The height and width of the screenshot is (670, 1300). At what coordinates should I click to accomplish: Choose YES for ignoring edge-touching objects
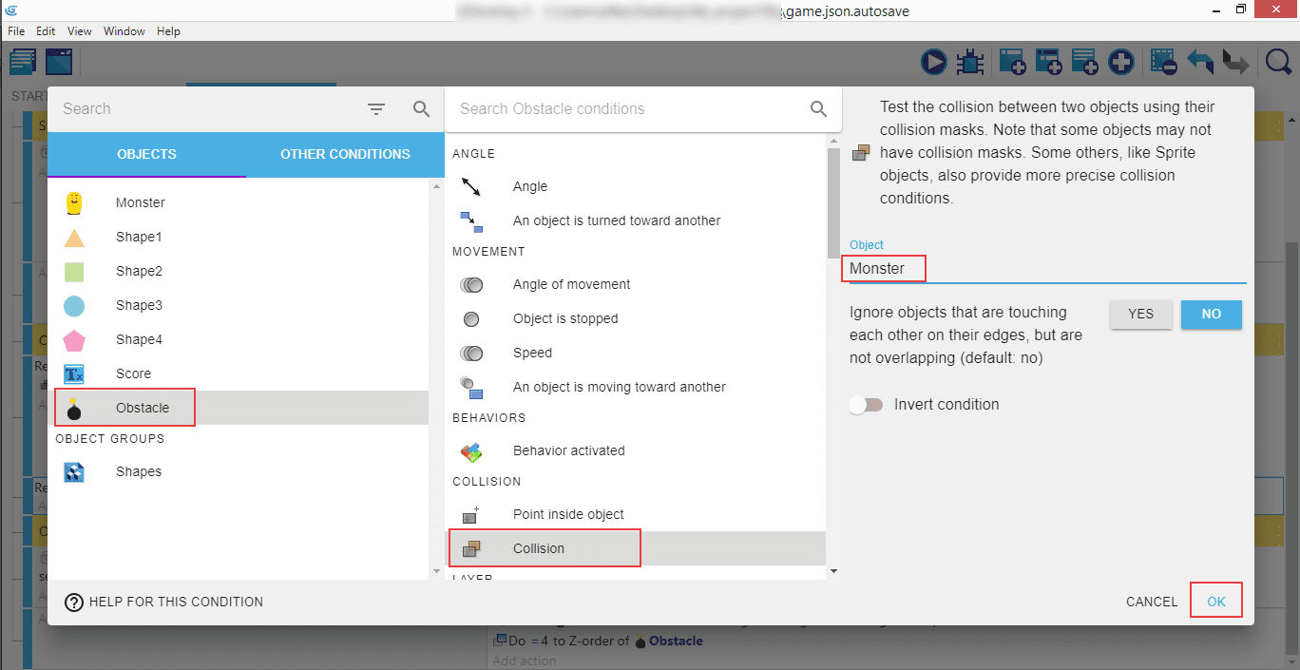1140,315
